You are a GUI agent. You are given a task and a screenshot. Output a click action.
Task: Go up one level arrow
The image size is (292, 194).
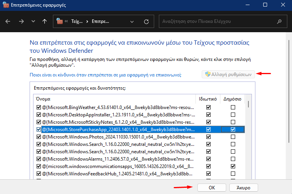44,22
